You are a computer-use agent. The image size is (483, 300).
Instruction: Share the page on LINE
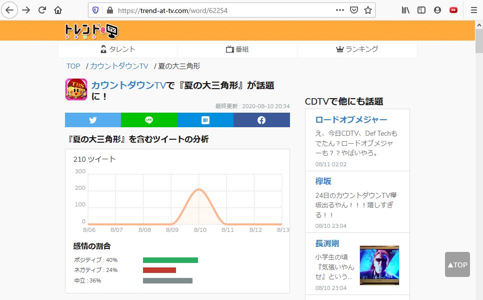[x=149, y=120]
